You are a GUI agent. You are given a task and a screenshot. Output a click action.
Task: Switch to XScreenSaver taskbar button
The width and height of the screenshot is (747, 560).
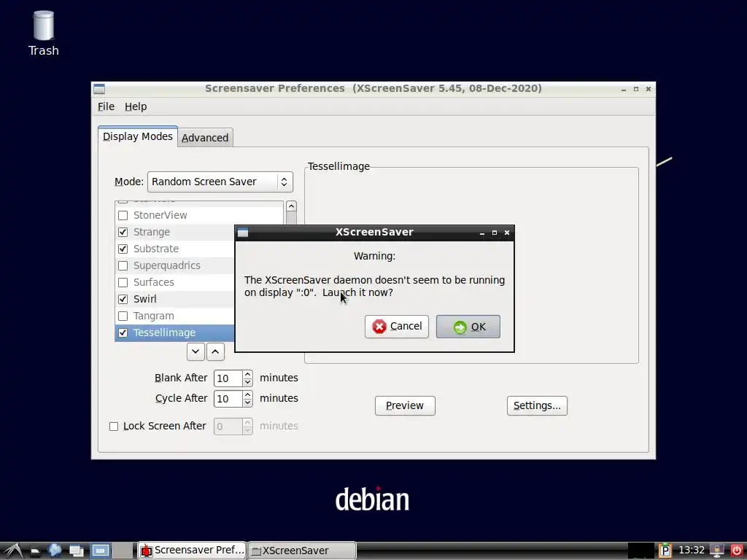[302, 551]
